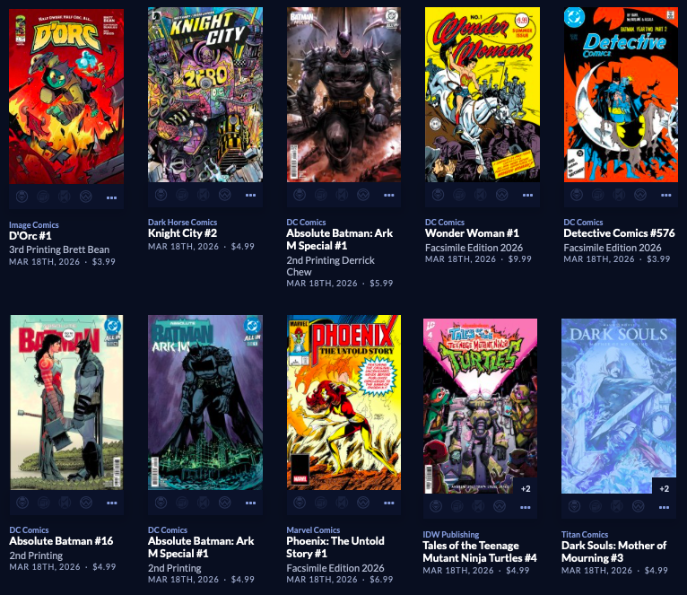Open the Wonder Woman #1 title link

(472, 233)
